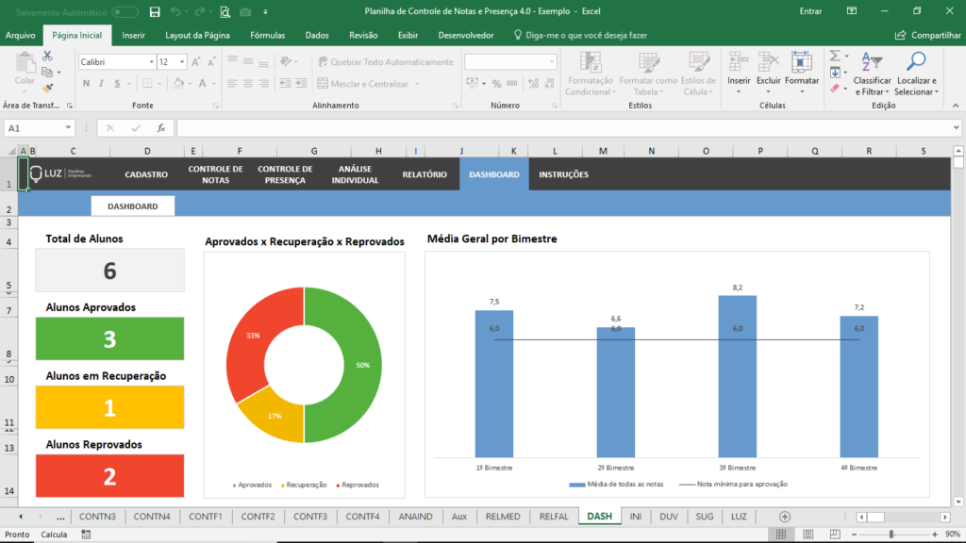The image size is (966, 543).
Task: Apply underline formatting with the S icon
Action: 117,83
